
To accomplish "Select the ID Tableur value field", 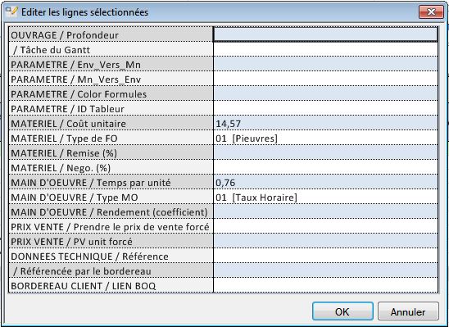I will (325, 108).
